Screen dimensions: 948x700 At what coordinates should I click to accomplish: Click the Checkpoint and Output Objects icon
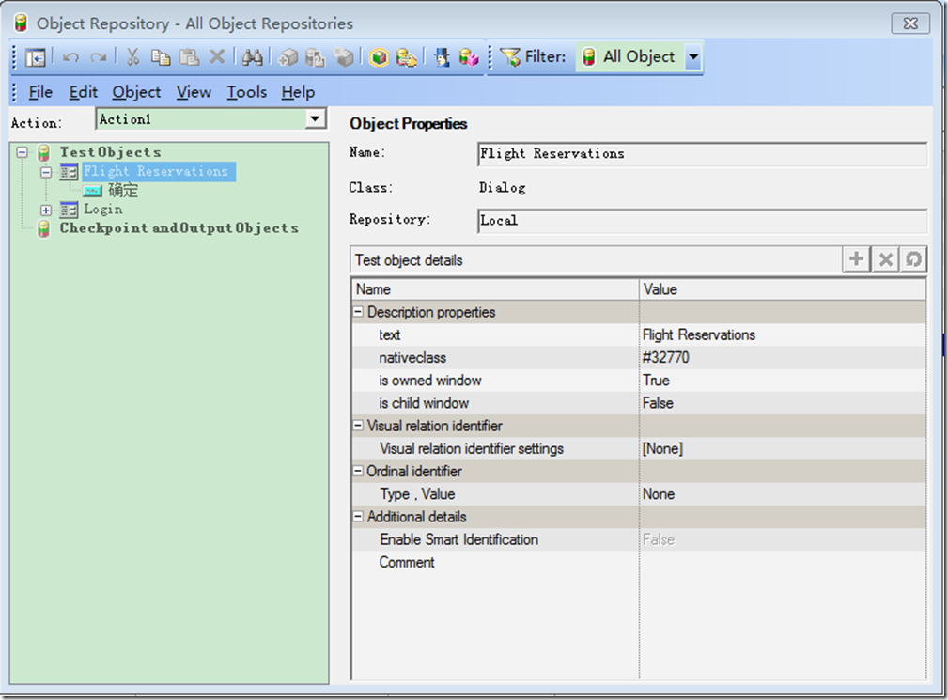[43, 228]
